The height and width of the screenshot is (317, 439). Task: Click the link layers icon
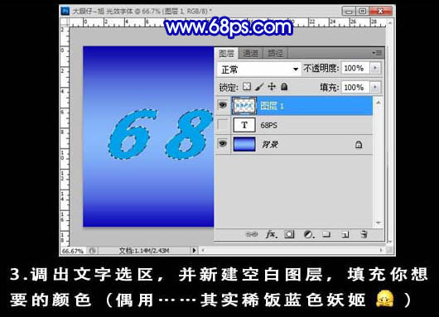252,234
